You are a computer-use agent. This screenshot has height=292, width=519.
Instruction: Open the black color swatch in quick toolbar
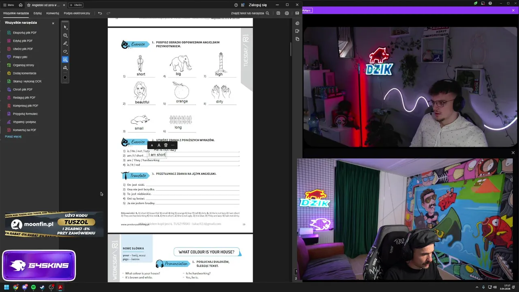point(65,77)
